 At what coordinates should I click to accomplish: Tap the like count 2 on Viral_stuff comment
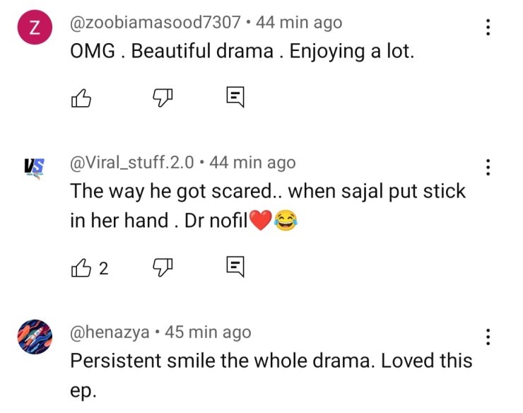tap(104, 268)
